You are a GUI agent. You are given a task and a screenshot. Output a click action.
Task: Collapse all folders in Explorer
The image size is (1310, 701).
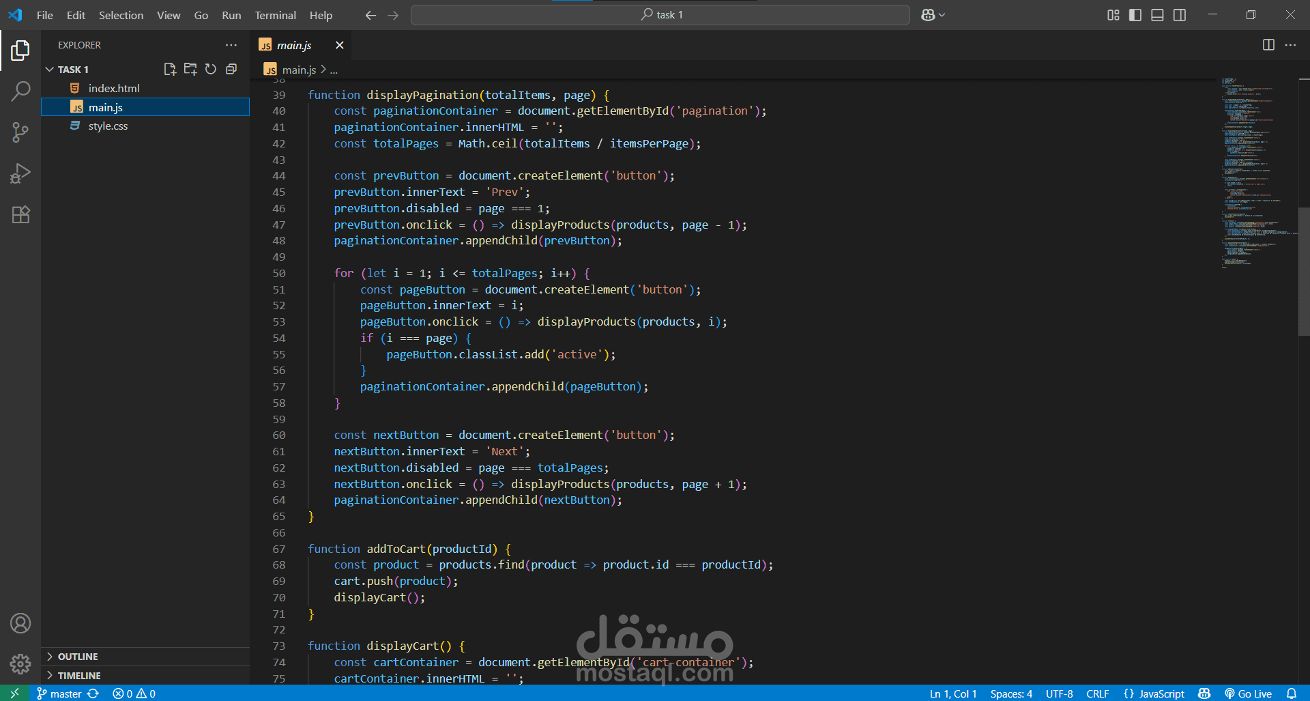point(231,69)
